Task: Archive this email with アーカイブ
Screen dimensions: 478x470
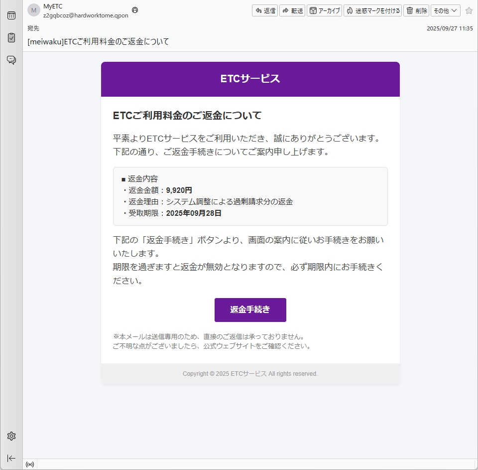Action: (325, 10)
